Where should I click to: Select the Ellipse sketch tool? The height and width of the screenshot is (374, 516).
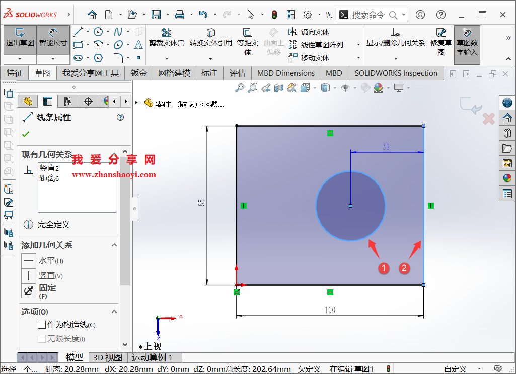(118, 44)
